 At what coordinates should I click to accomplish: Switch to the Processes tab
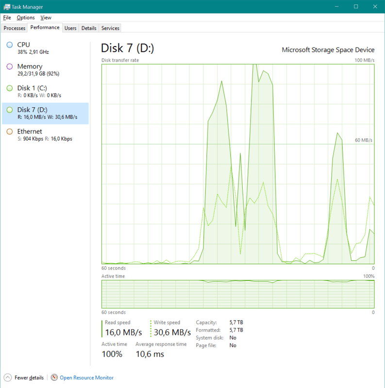(x=15, y=28)
